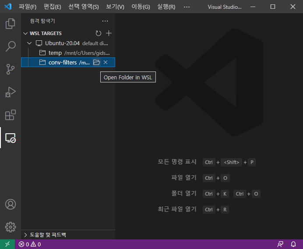303x249 pixels.
Task: Open the Run and Debug view
Action: coord(11,92)
